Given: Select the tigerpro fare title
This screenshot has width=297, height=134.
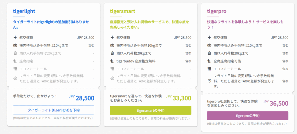Looking at the screenshot, I should click(x=217, y=11).
